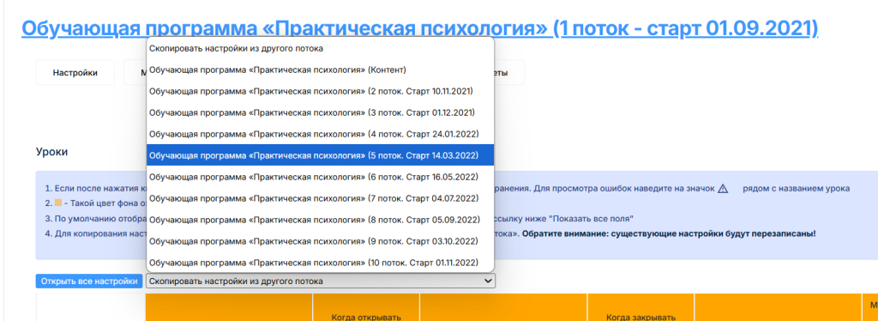Pick 4 поток. Старт 24.01.2022 option
This screenshot has width=878, height=321.
[x=321, y=134]
